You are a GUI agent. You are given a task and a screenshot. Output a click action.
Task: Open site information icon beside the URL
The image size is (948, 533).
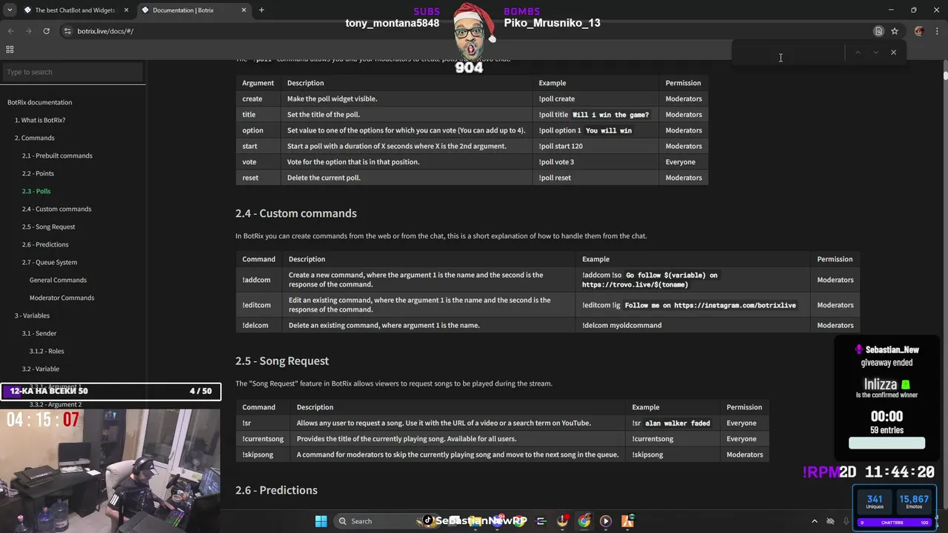click(x=67, y=31)
